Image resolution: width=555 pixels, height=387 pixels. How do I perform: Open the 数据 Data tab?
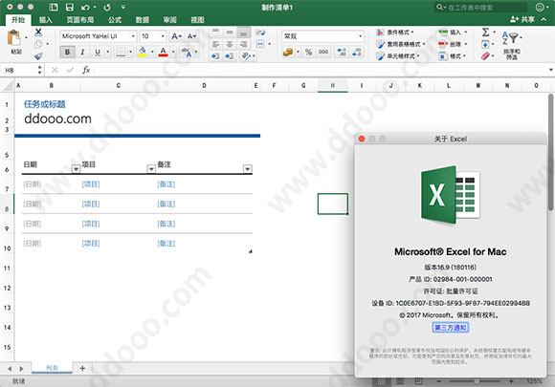[x=143, y=20]
